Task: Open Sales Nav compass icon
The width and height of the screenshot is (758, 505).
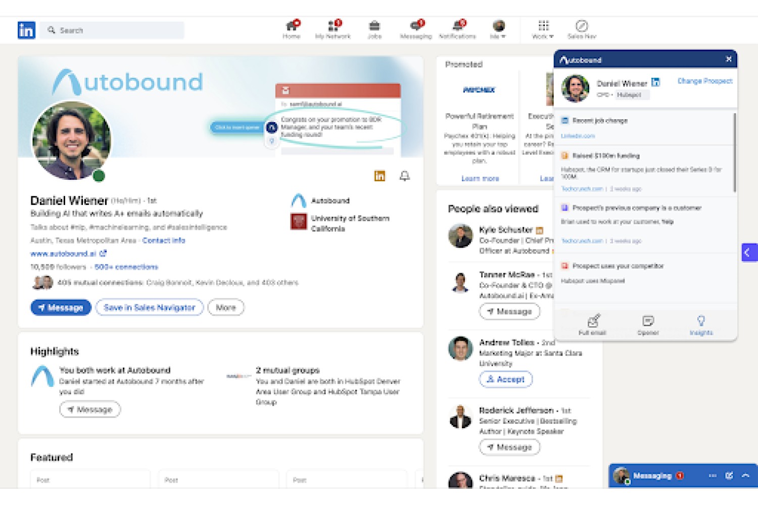Action: tap(582, 29)
